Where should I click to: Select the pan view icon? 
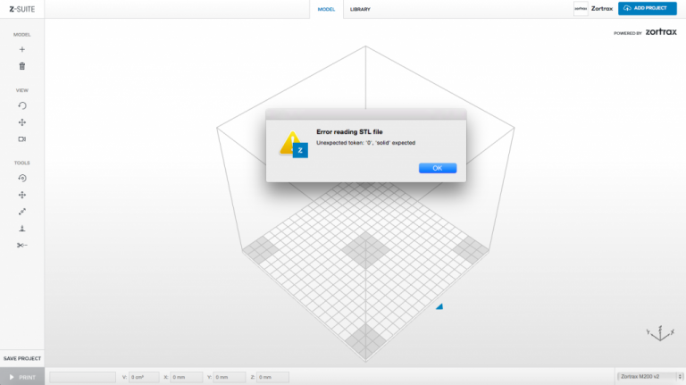coord(22,122)
